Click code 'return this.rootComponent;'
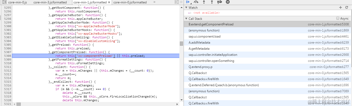This screenshot has height=106, width=352. (x=78, y=11)
